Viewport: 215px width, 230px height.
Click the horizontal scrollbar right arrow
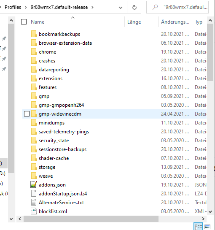203,219
